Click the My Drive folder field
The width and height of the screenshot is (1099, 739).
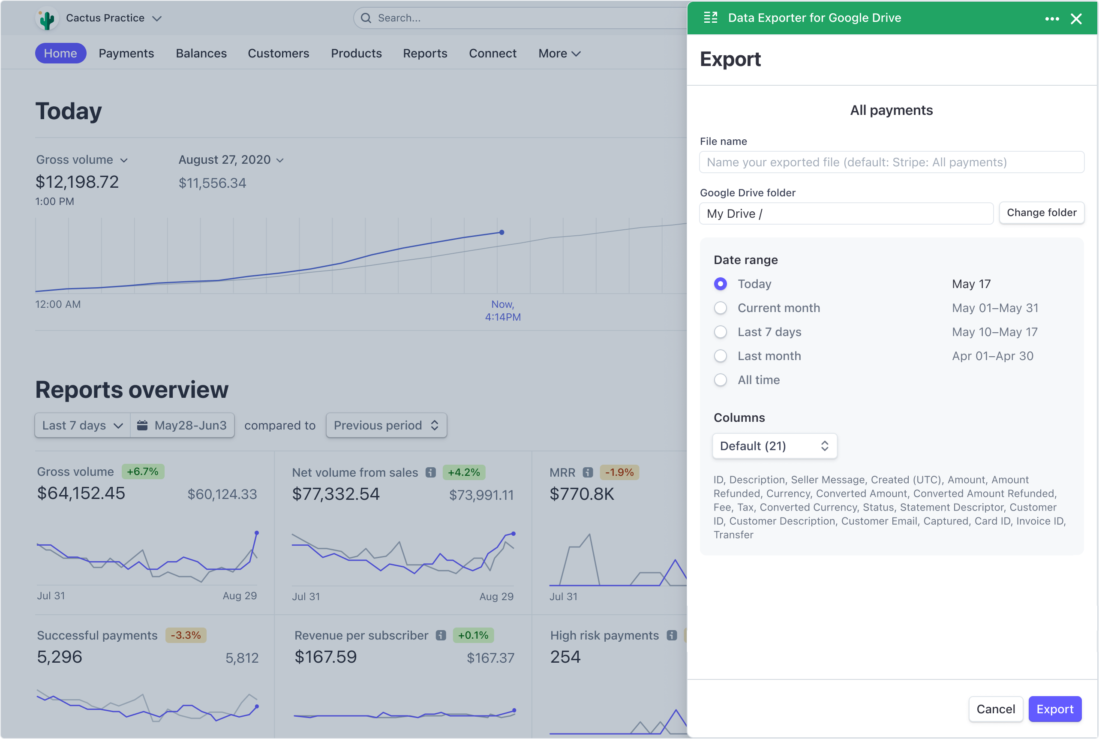coord(846,213)
